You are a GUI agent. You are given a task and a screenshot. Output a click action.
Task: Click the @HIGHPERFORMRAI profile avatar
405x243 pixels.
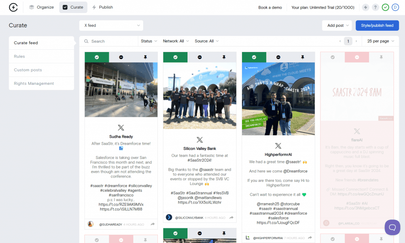click(248, 237)
